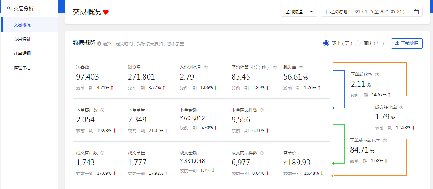
Task: Click the 成交金额 value ¥331,048
Action: [192, 161]
